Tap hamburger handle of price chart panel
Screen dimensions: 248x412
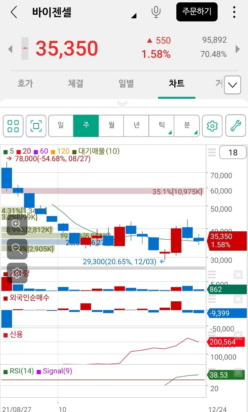pyautogui.click(x=212, y=152)
